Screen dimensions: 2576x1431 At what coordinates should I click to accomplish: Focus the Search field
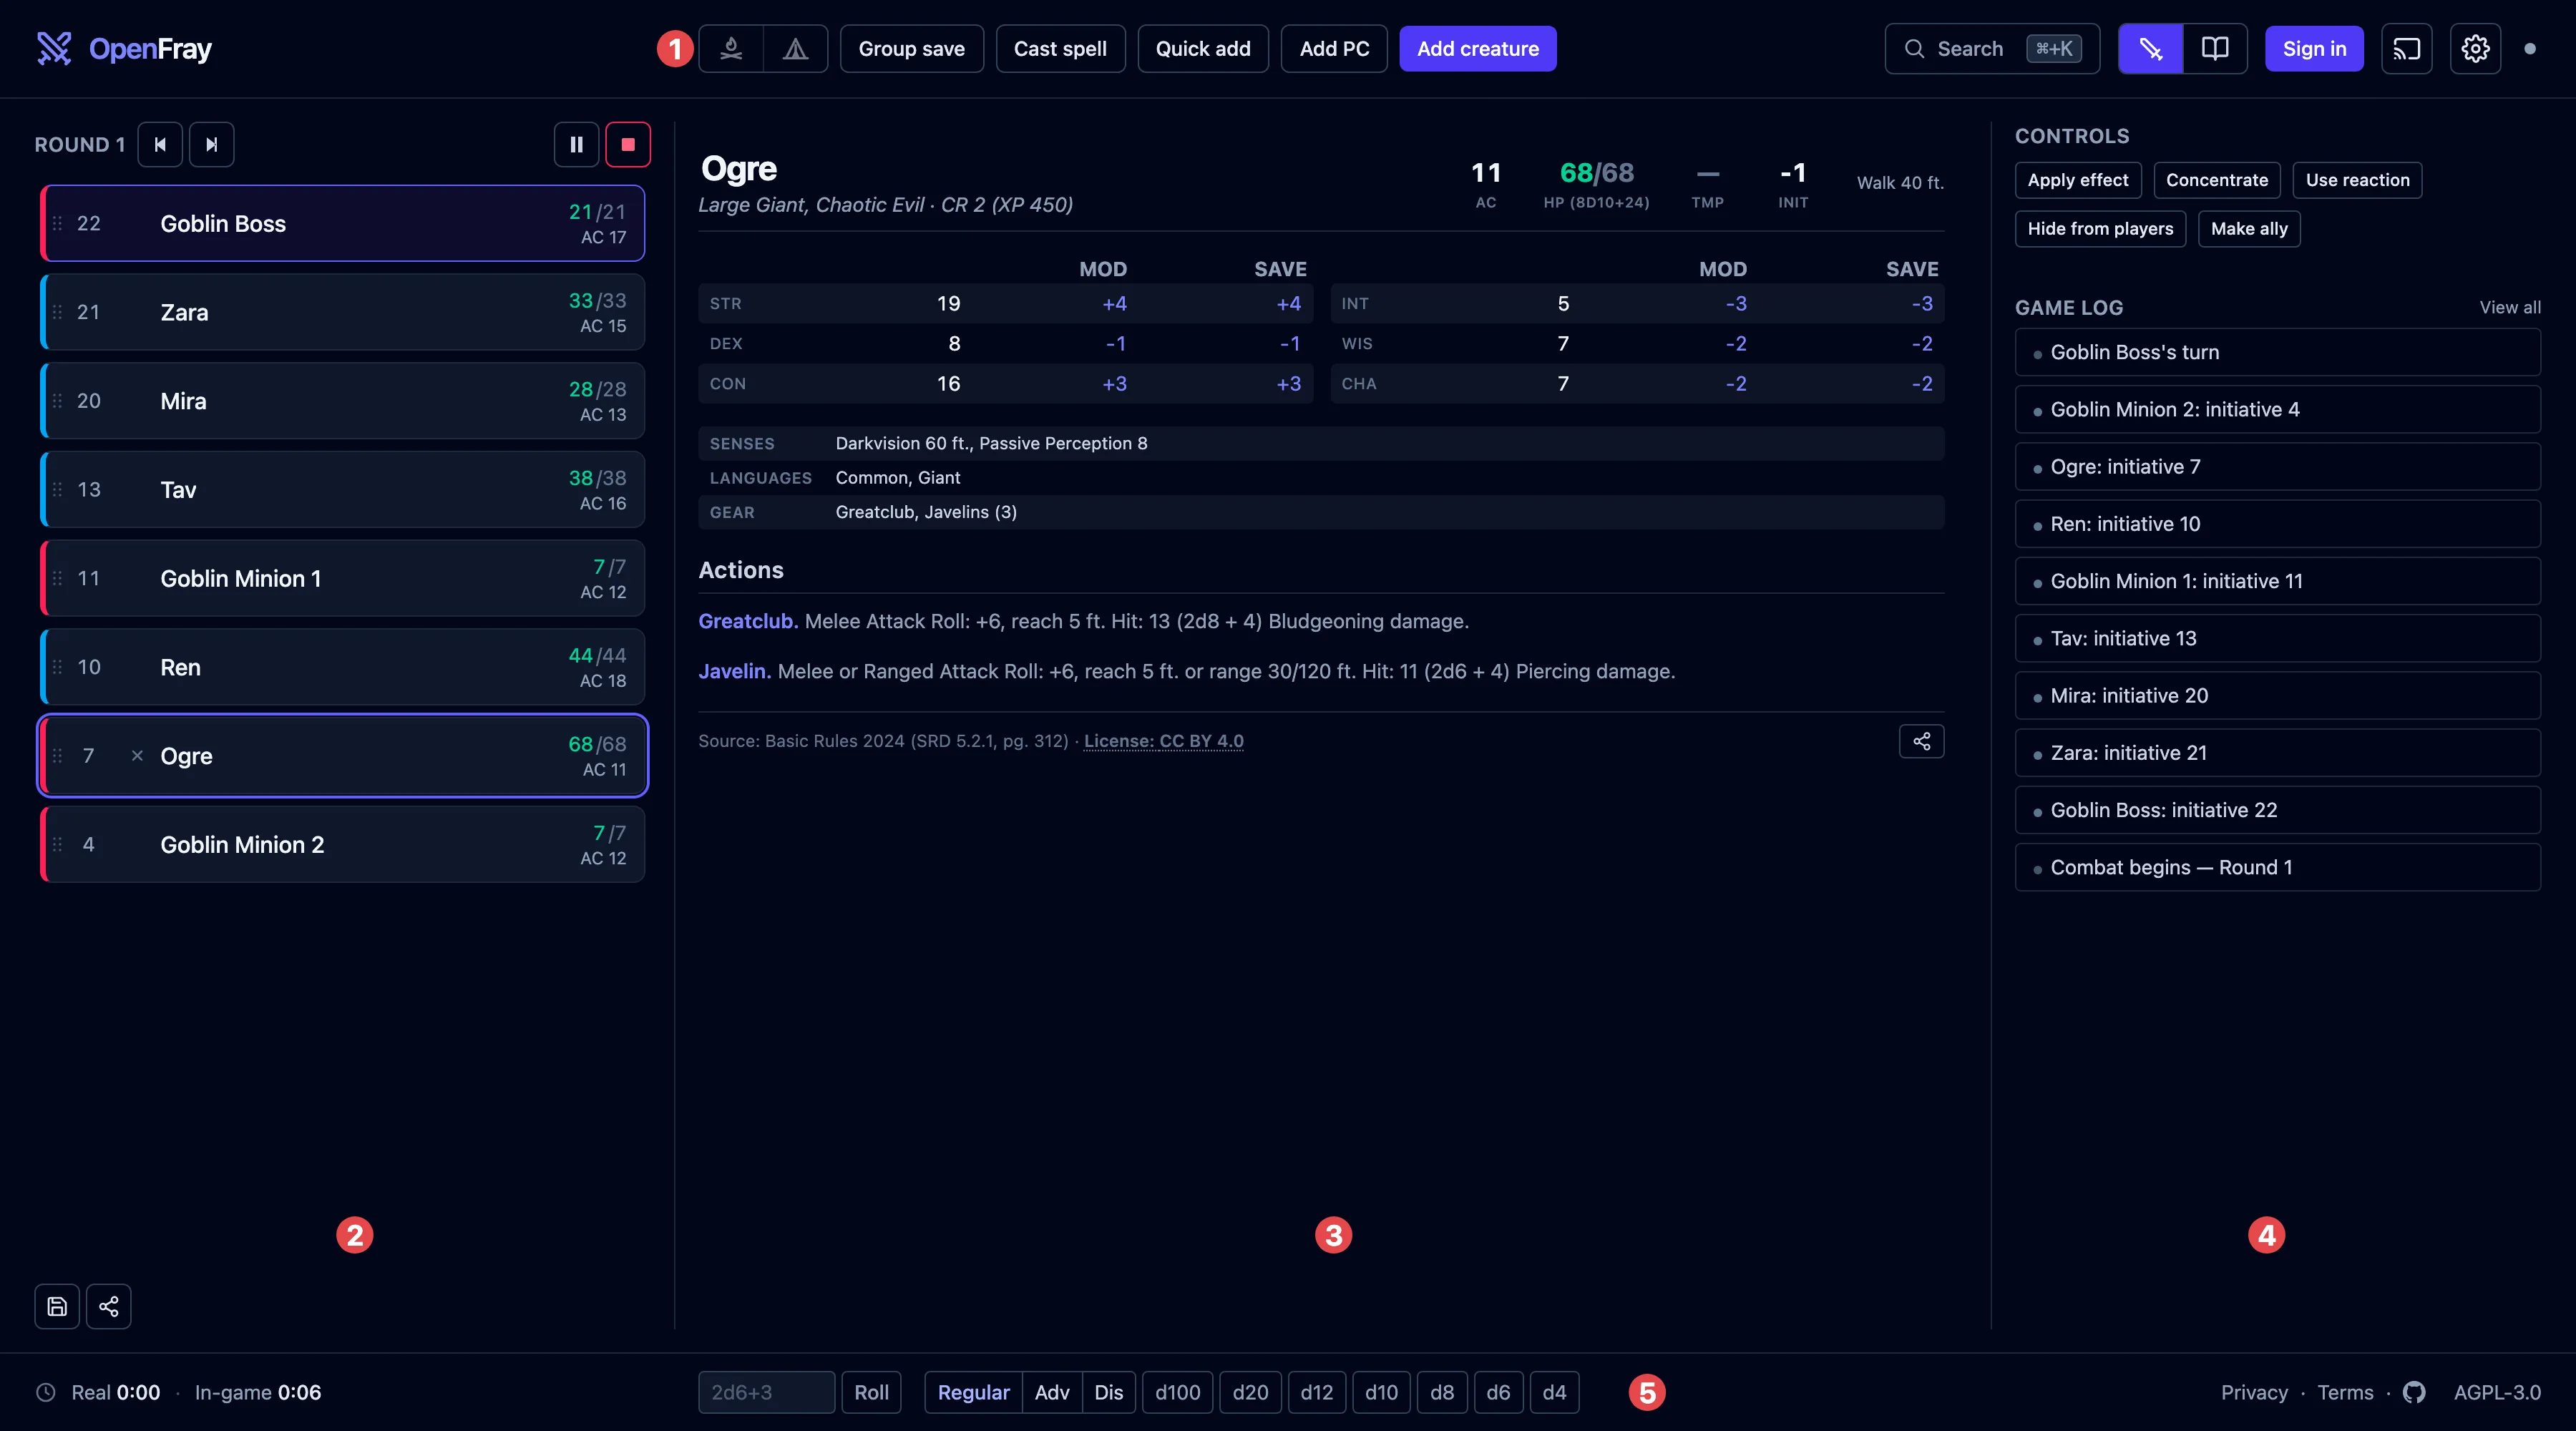1992,48
